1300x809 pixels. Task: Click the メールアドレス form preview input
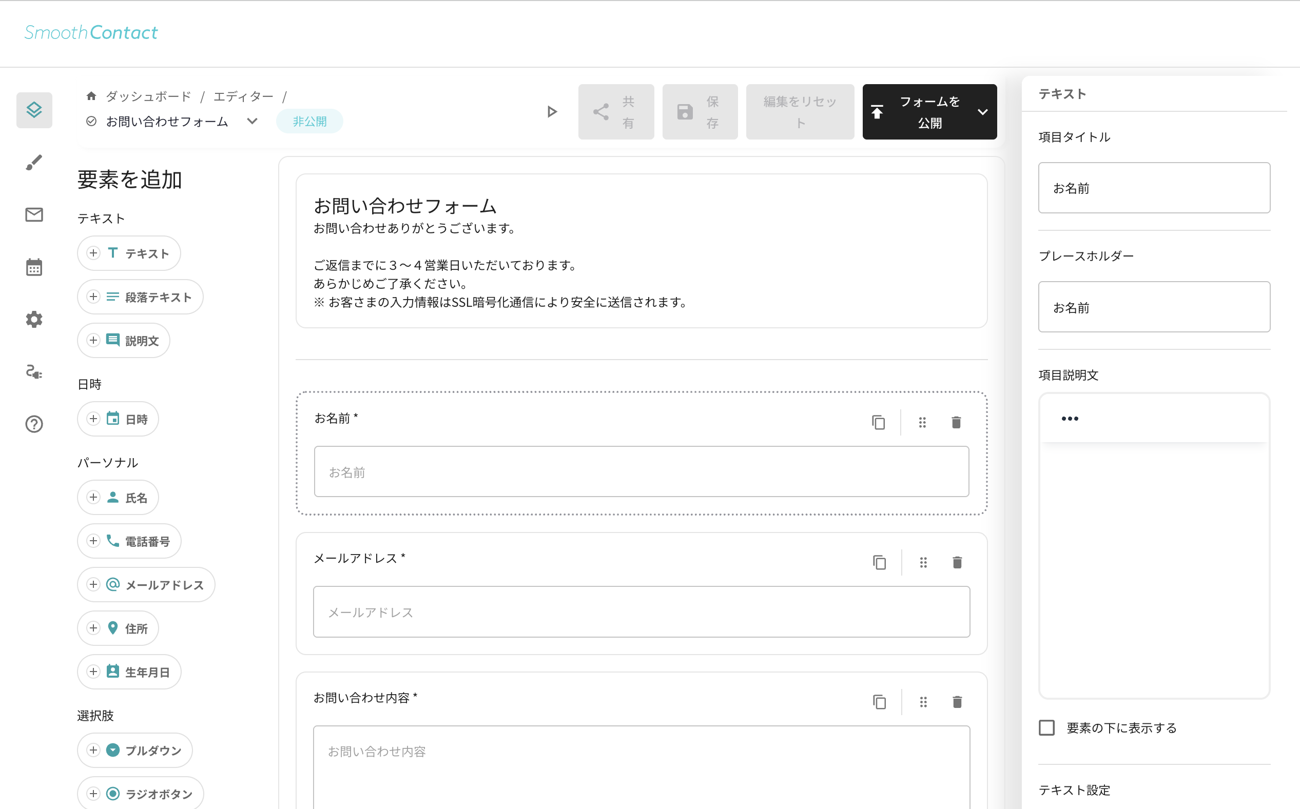641,612
